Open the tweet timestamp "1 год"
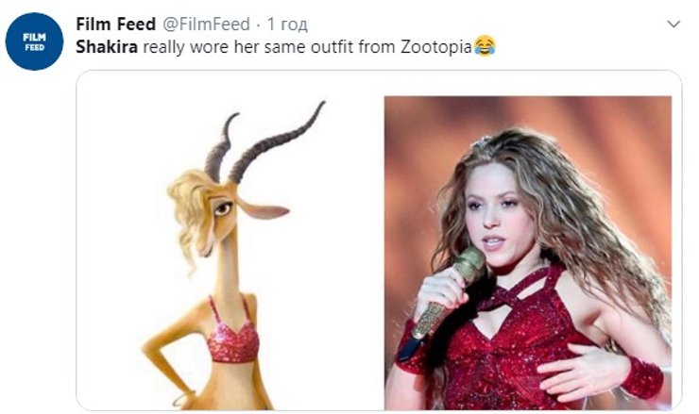The image size is (699, 414). tap(287, 24)
